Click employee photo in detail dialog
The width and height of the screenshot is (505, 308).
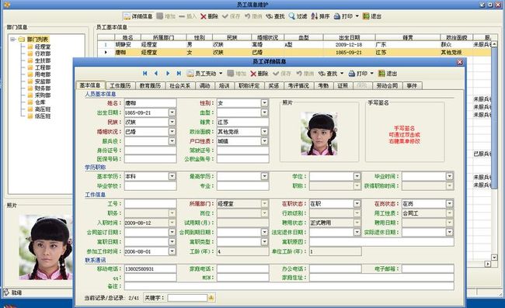click(x=319, y=133)
